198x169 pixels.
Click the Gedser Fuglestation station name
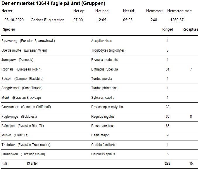[47, 20]
